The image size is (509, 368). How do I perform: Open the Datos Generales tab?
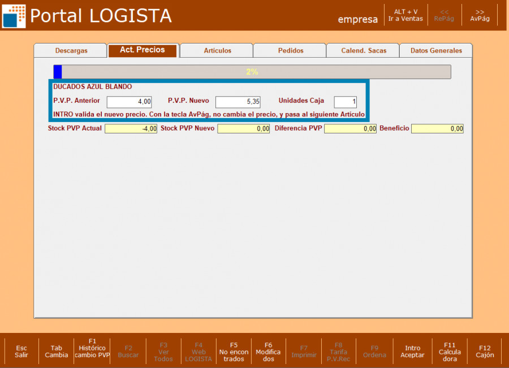436,51
